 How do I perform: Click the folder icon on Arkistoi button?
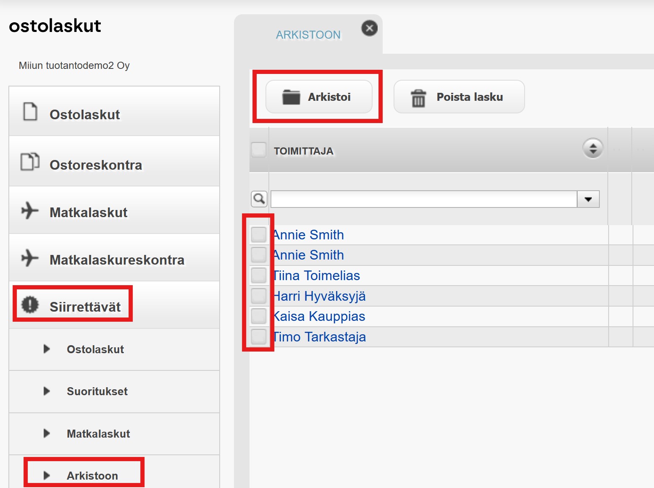[x=291, y=97]
